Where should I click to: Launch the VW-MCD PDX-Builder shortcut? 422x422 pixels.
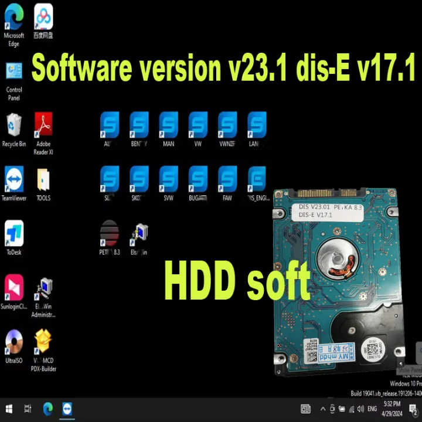pyautogui.click(x=43, y=350)
